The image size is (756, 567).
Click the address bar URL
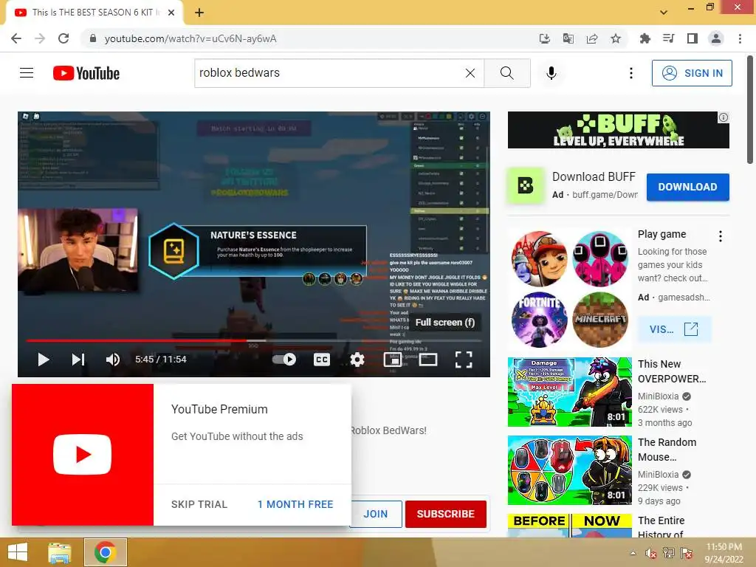[x=190, y=38]
